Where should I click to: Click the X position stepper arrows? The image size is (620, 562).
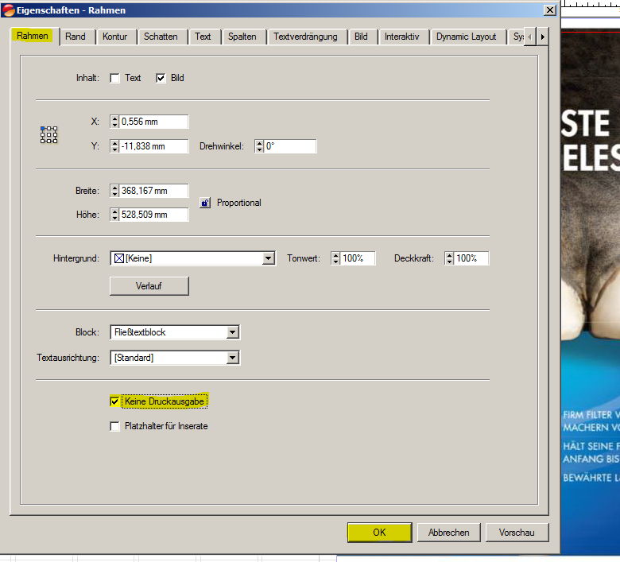[114, 122]
